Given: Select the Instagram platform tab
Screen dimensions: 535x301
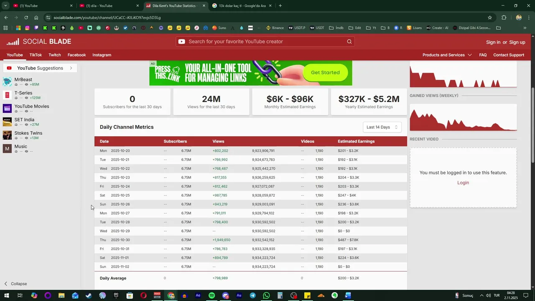Looking at the screenshot, I should 102,55.
